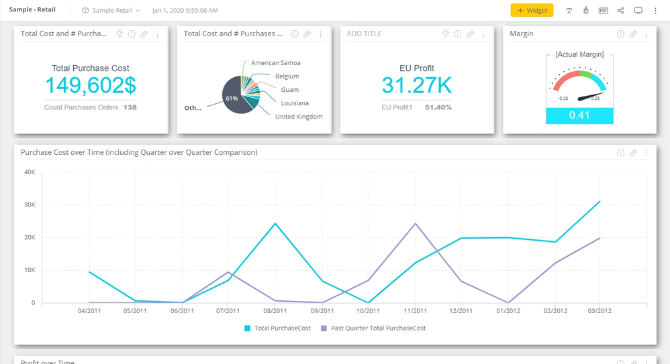Open dashboard options three-dot menu in toolbar
The width and height of the screenshot is (670, 364).
(656, 11)
